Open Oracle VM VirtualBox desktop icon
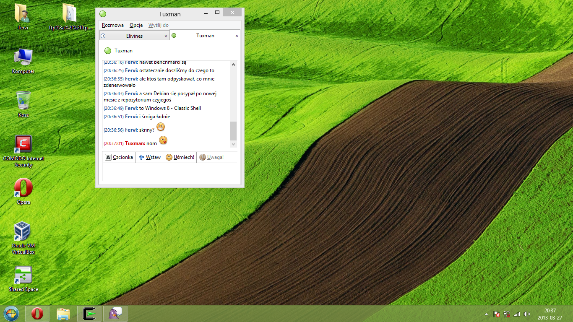Screen dimensions: 573x322 [x=23, y=232]
